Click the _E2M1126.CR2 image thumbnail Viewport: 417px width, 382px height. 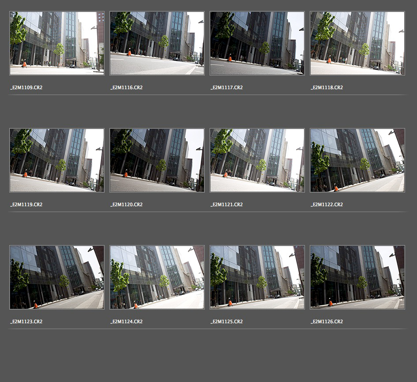pyautogui.click(x=357, y=277)
